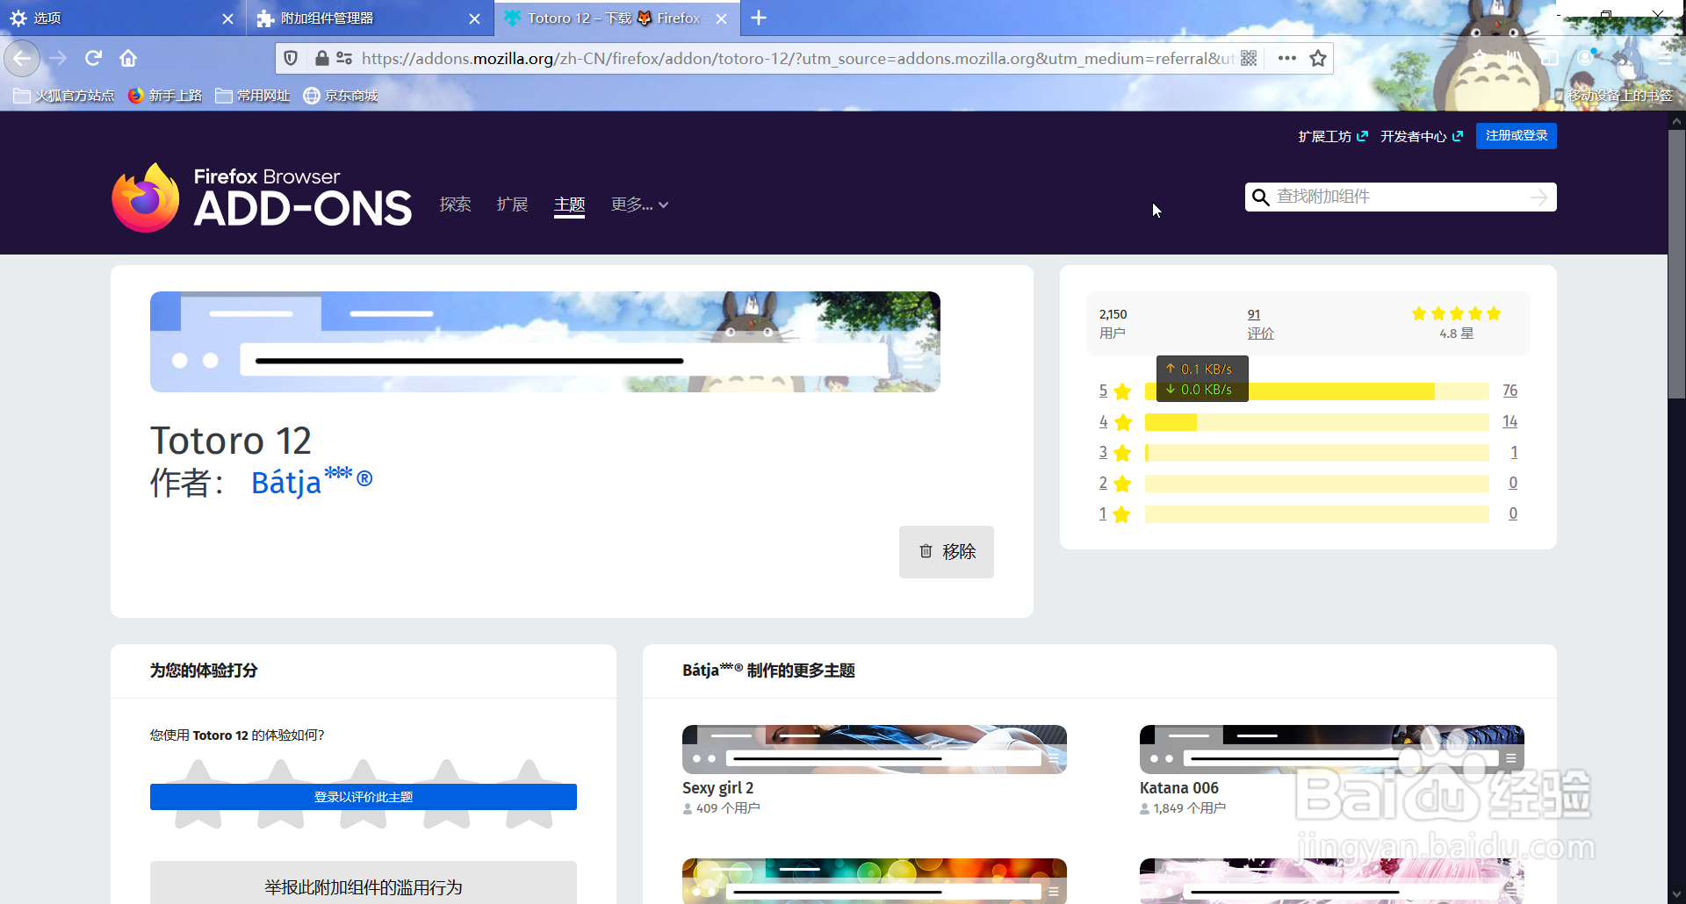Viewport: 1686px width, 904px height.
Task: Open Sexy girl 2 theme preview
Action: pyautogui.click(x=875, y=750)
